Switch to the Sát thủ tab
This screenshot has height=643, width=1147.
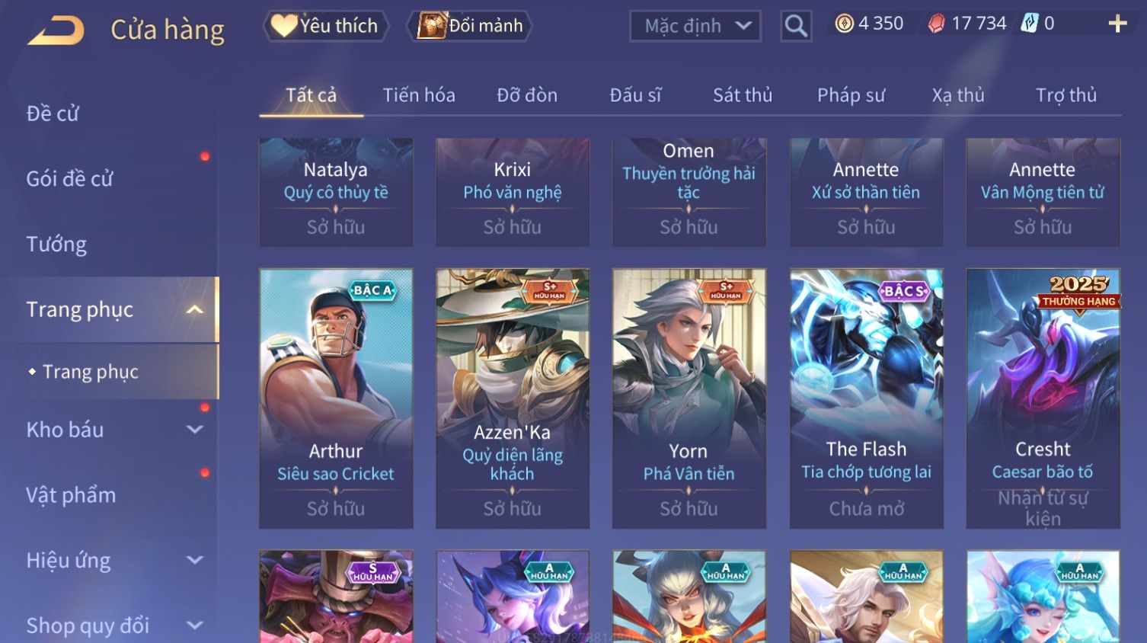(x=743, y=95)
